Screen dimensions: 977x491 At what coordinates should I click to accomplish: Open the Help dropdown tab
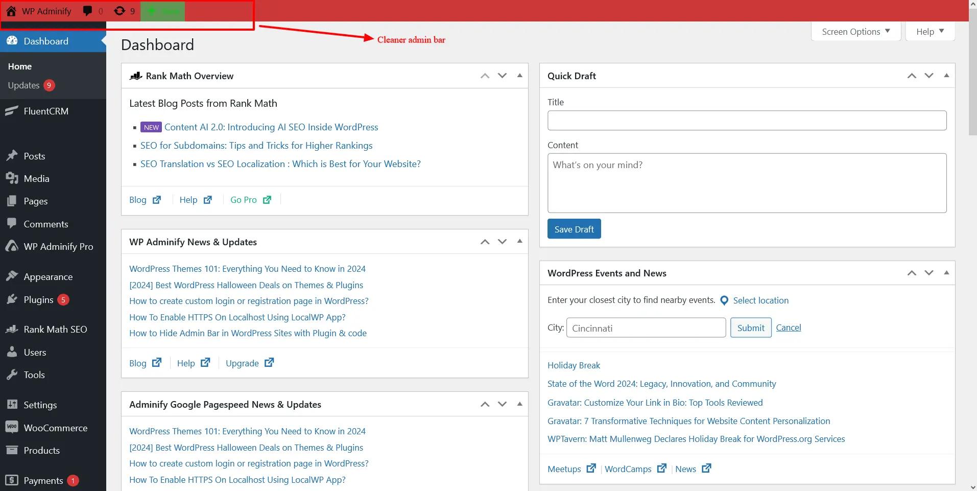point(930,32)
